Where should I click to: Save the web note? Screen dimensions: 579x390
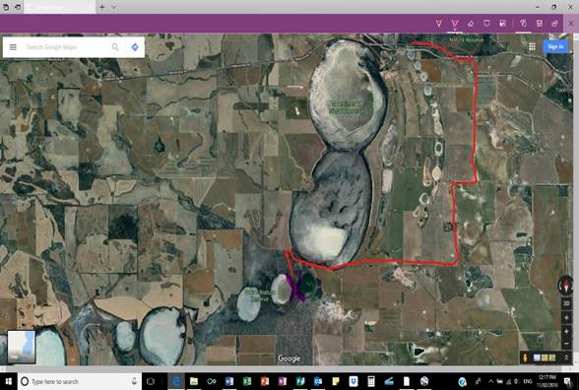540,24
